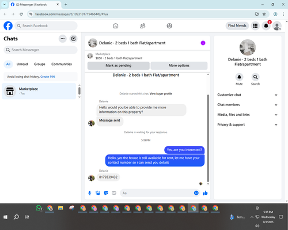
Task: Send a thumbs-up like
Action: click(205, 193)
